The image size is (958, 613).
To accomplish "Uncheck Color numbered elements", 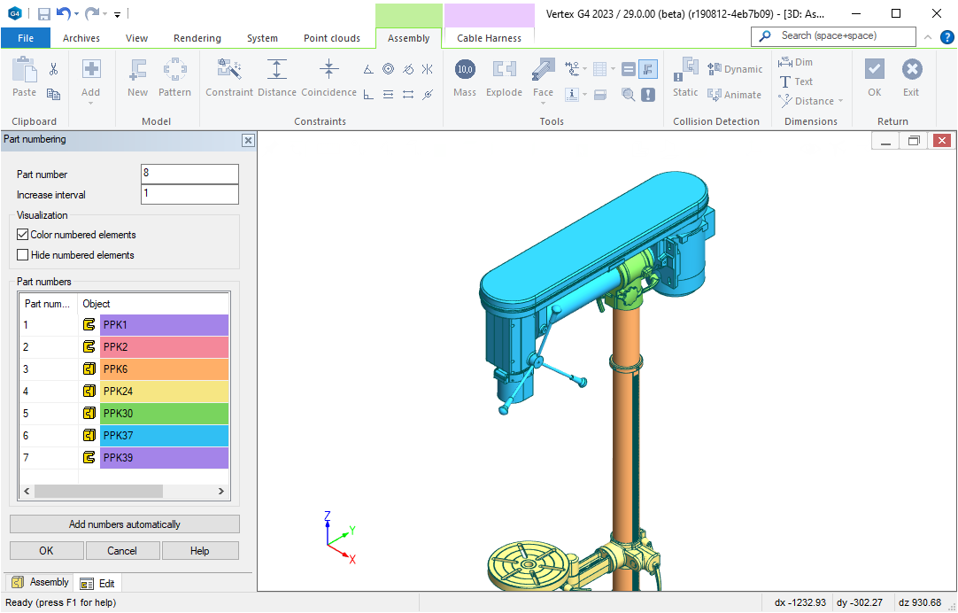I will pyautogui.click(x=24, y=235).
